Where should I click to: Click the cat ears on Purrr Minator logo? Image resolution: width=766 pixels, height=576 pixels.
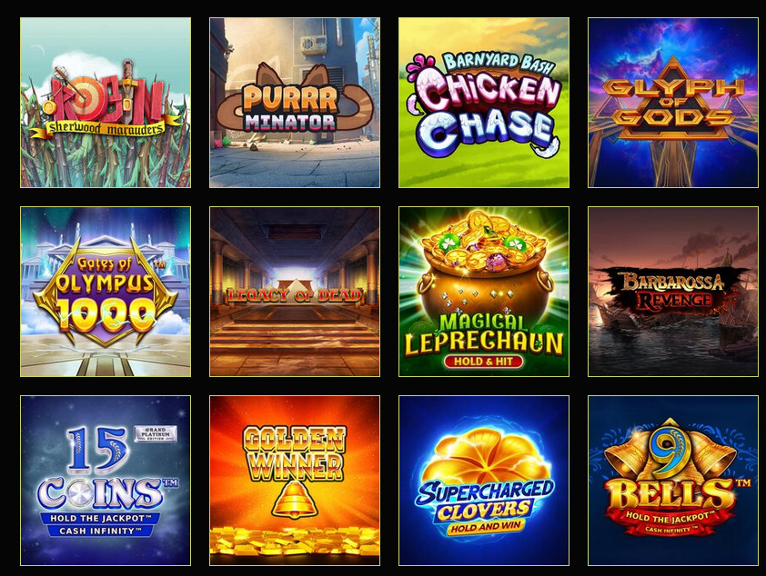[295, 77]
